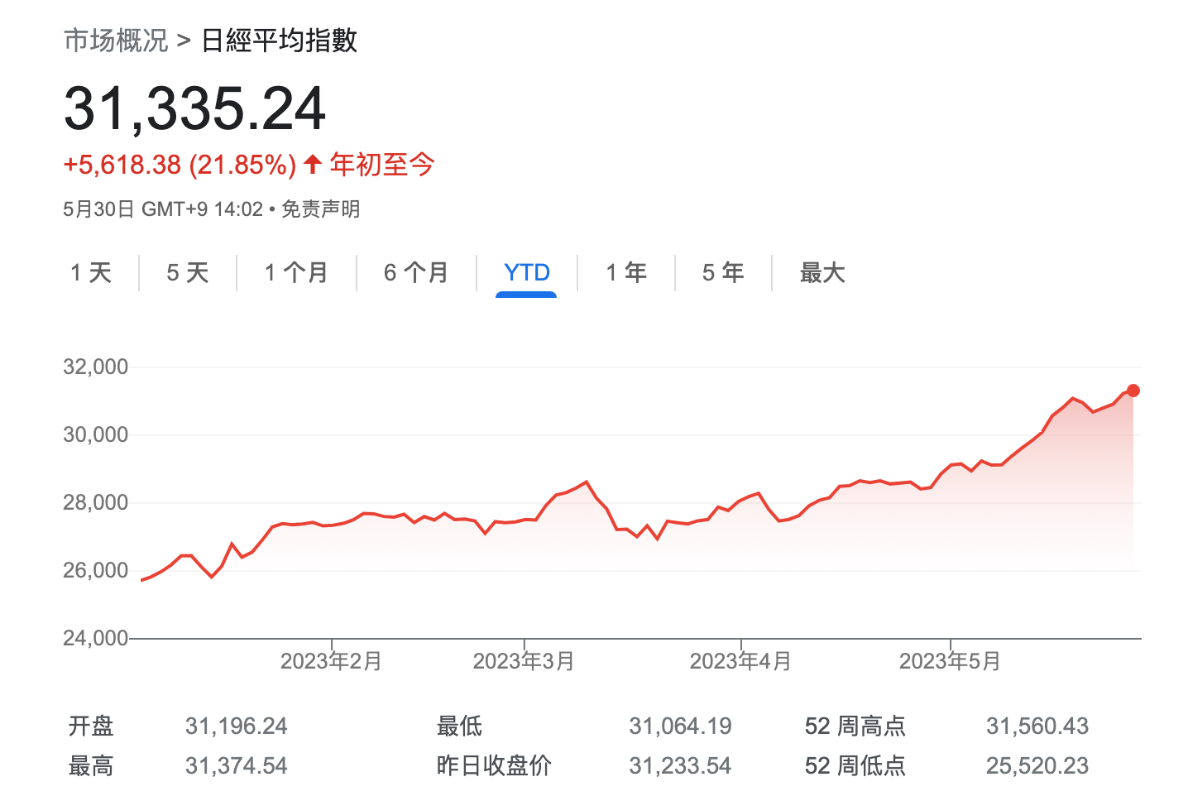Click the 52 周高点 label
The image size is (1188, 796).
855,726
